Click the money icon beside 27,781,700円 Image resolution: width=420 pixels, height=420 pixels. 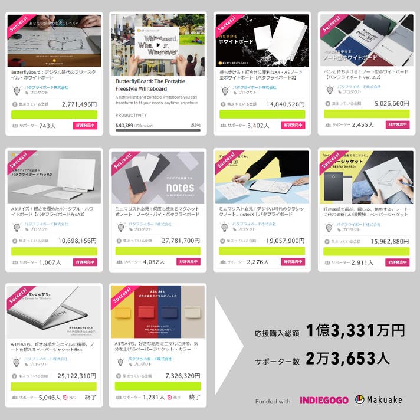point(119,241)
